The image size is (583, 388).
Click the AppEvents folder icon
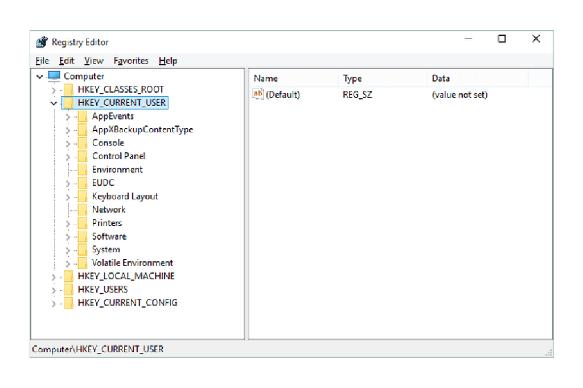point(83,116)
